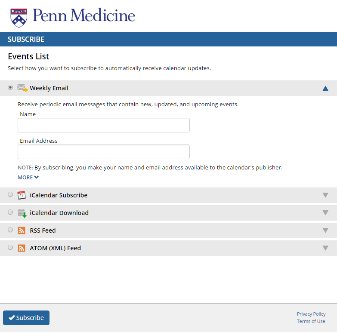337x332 pixels.
Task: Click the Subscribe button
Action: pos(26,318)
